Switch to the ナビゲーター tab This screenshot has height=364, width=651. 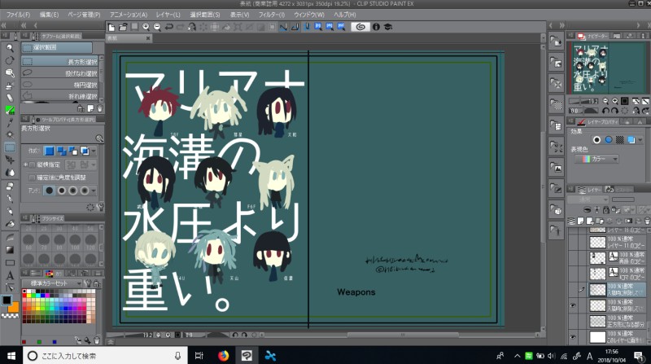pyautogui.click(x=593, y=36)
